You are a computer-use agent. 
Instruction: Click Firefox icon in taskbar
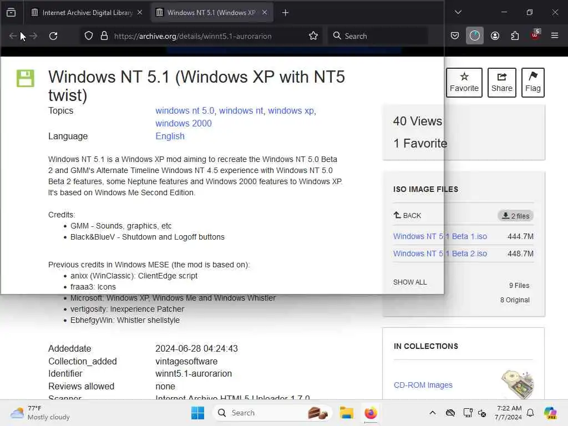point(371,413)
